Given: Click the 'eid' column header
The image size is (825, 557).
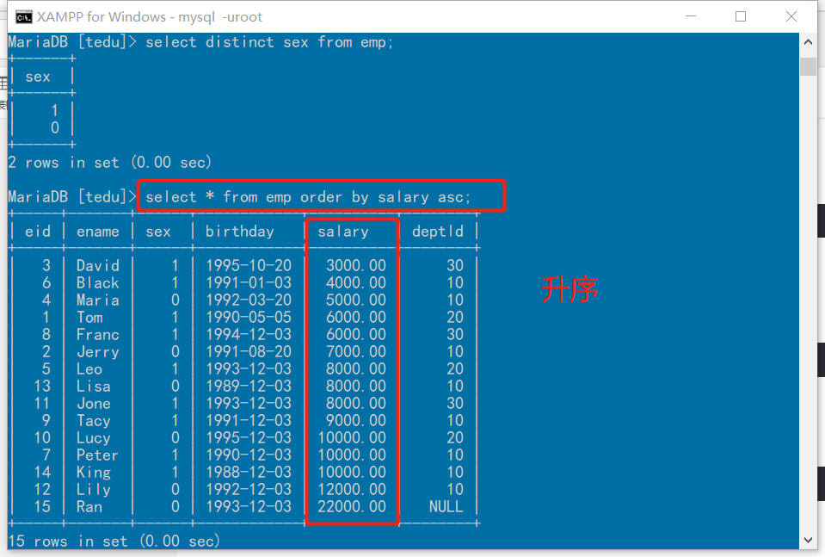Looking at the screenshot, I should tap(38, 231).
